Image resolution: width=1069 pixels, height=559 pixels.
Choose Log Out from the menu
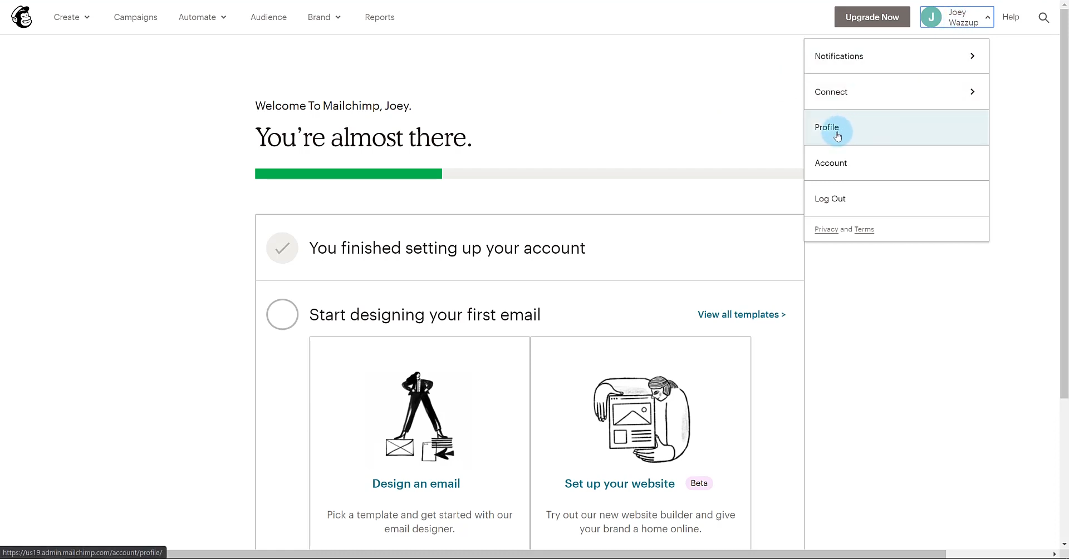(896, 199)
